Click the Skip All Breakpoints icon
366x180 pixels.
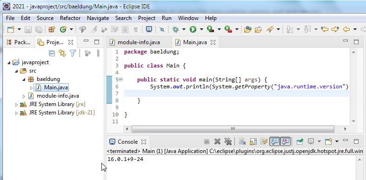[162, 29]
